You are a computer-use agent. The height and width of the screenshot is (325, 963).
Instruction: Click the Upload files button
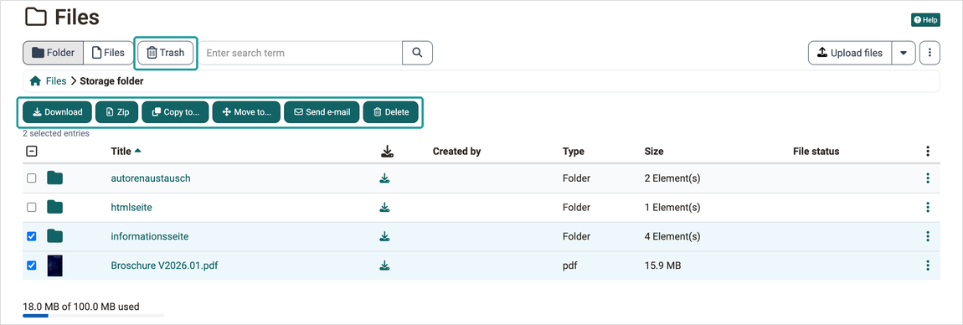(x=849, y=53)
